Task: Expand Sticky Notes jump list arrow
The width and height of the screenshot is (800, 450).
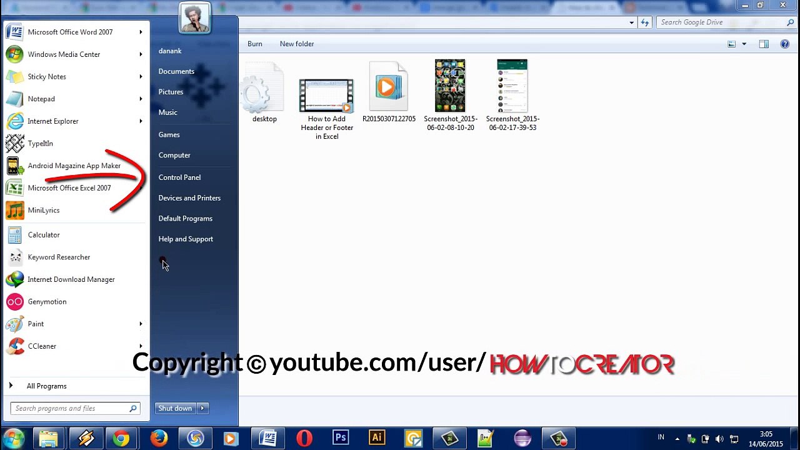Action: pyautogui.click(x=141, y=77)
